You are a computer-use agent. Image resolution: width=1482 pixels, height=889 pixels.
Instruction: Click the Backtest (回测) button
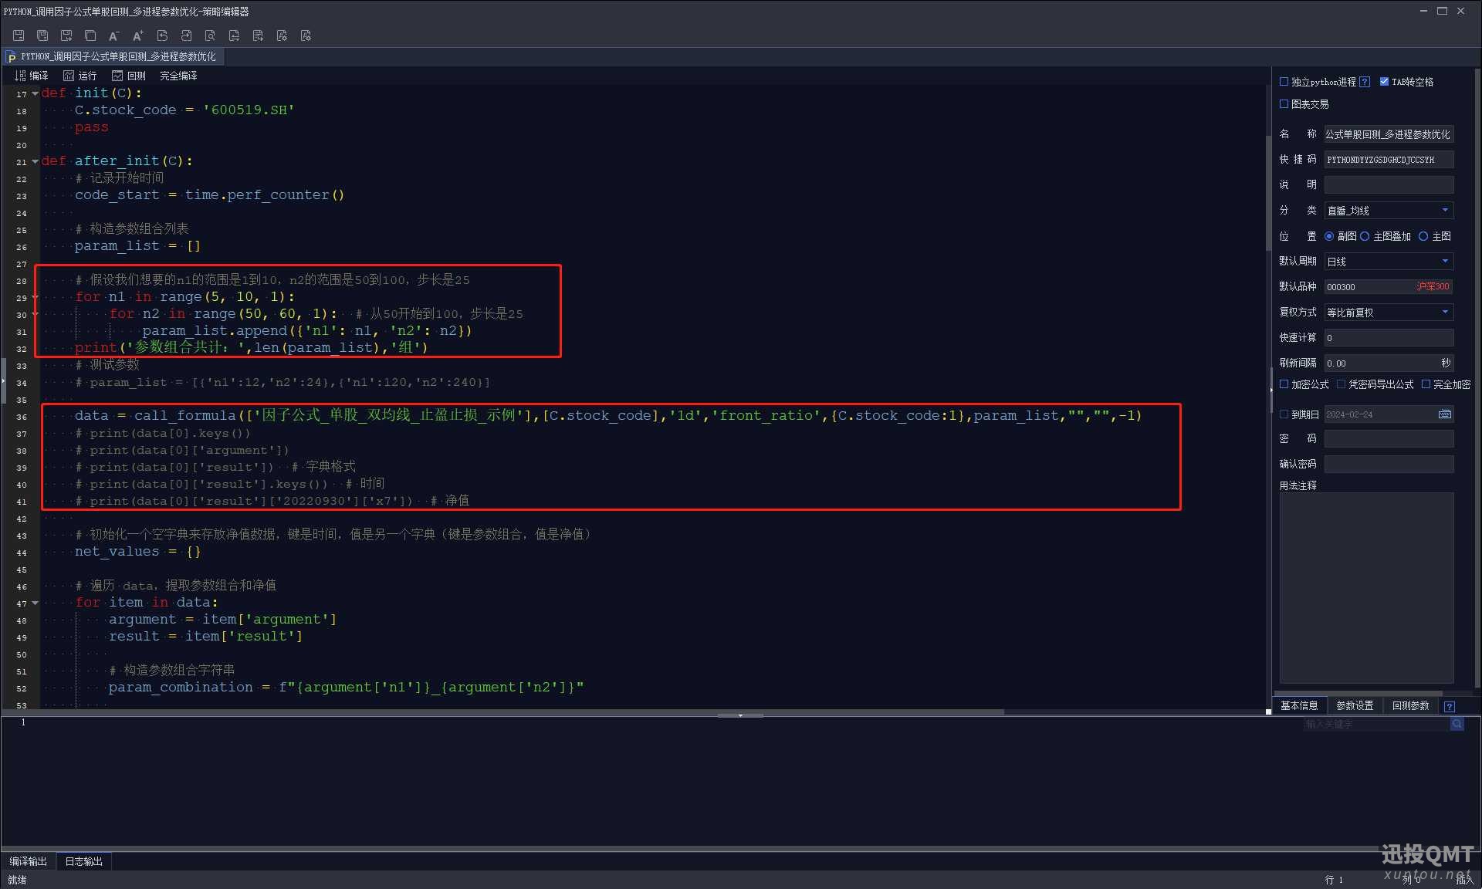click(x=129, y=76)
